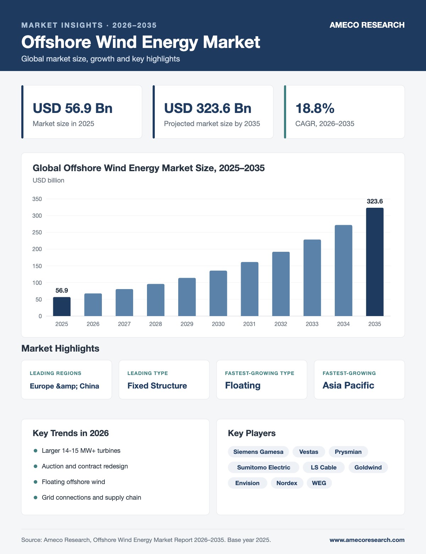Click the Auction and contract redesign bullet
The width and height of the screenshot is (426, 554).
click(x=81, y=466)
